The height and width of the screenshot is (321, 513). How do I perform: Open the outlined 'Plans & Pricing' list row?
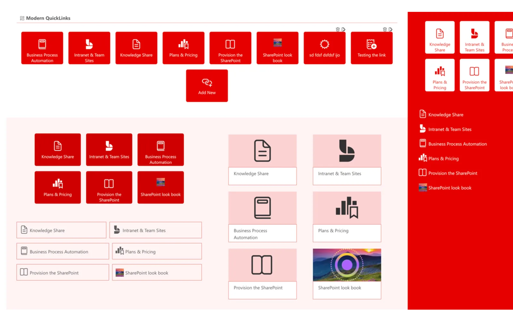(x=157, y=251)
